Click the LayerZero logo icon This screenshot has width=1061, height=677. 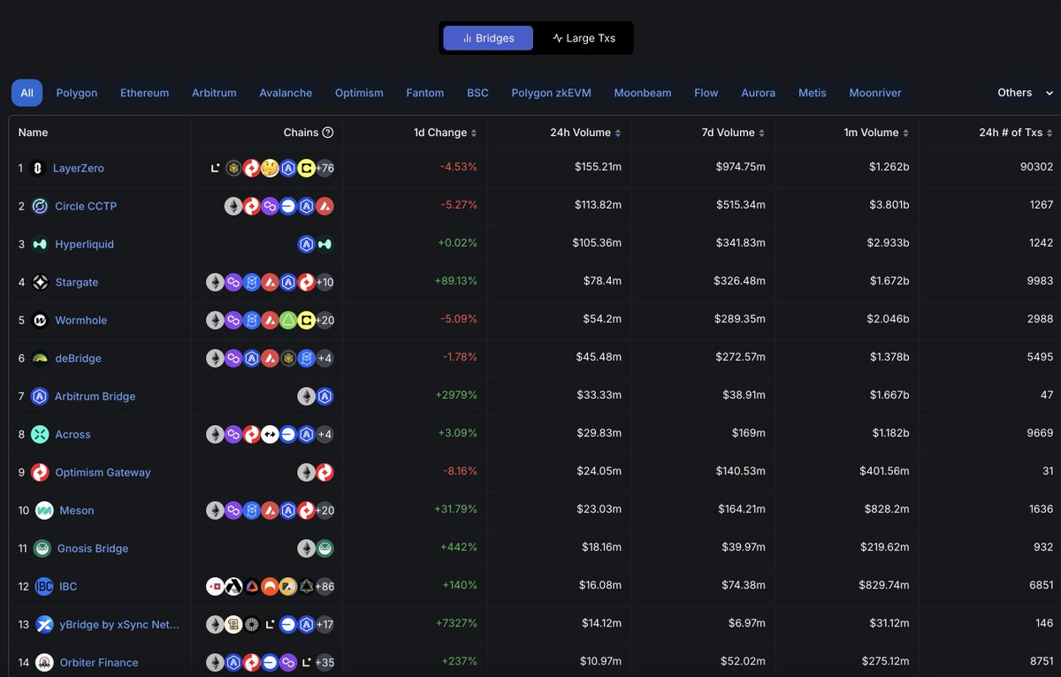point(38,168)
